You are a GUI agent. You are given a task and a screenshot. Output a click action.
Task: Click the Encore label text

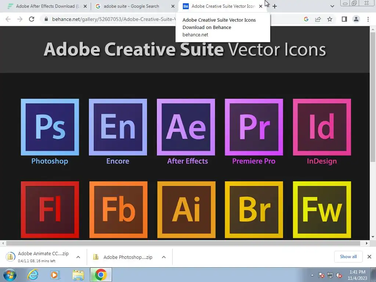click(118, 161)
